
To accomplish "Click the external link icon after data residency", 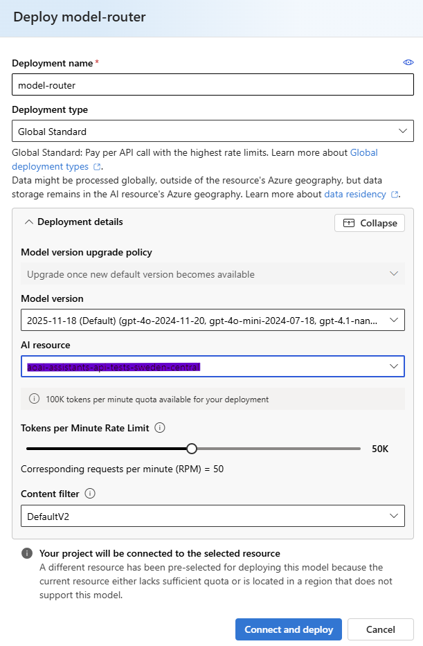I will 395,195.
